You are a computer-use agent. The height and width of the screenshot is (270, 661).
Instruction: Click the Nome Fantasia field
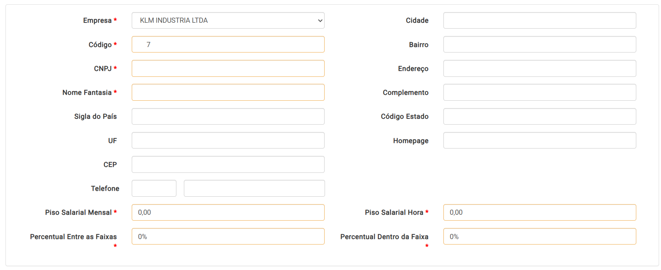click(x=227, y=92)
